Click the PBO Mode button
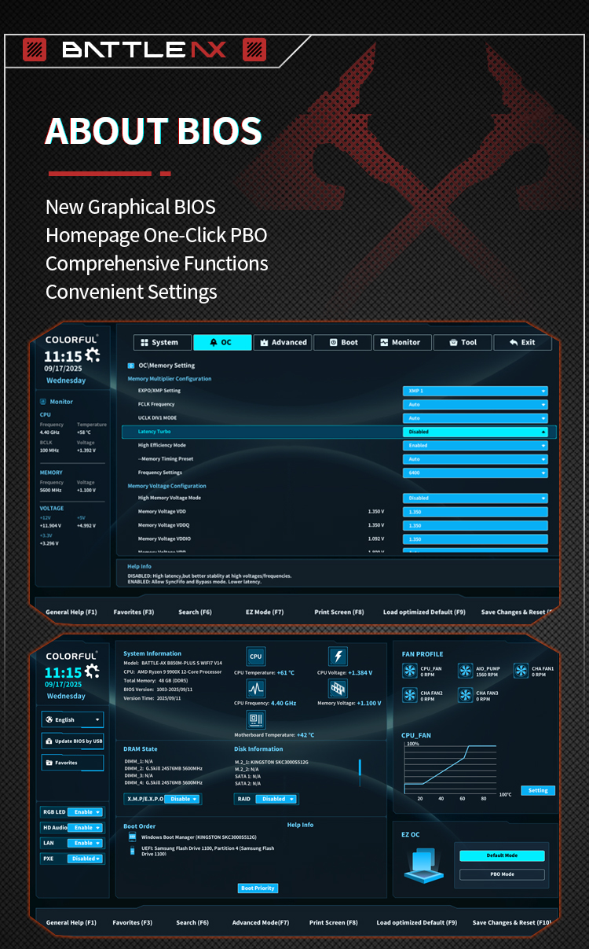589x949 pixels. click(x=502, y=874)
